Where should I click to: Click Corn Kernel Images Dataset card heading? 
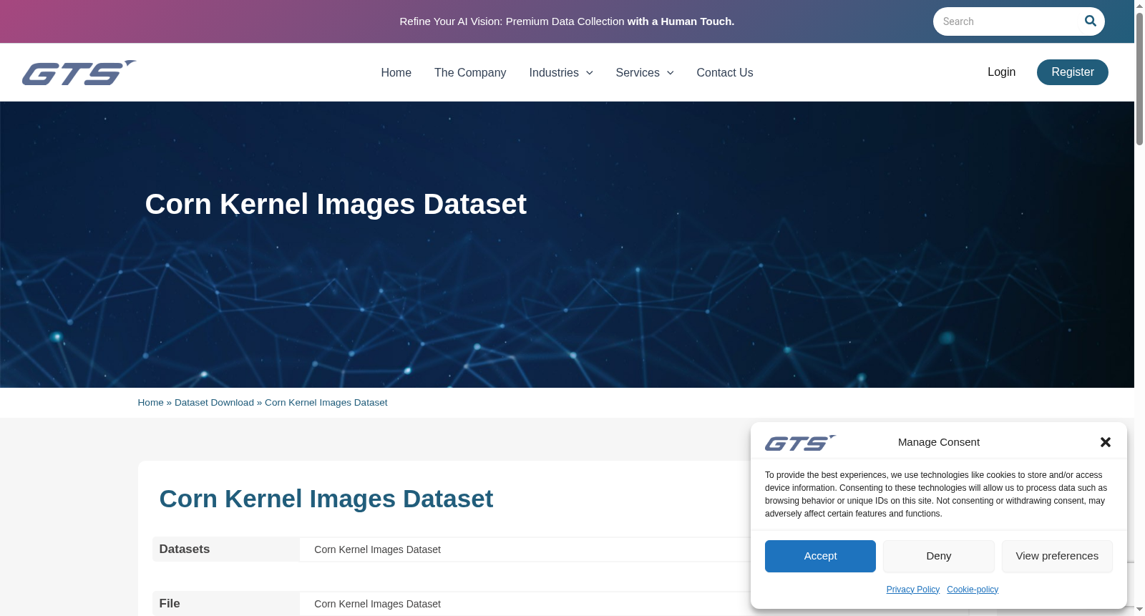click(326, 499)
